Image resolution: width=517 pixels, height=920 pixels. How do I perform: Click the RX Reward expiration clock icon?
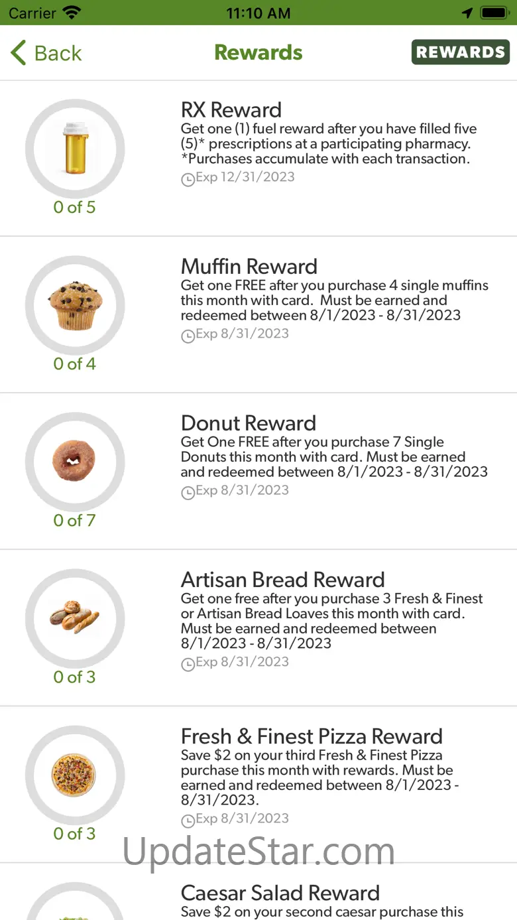click(x=188, y=179)
